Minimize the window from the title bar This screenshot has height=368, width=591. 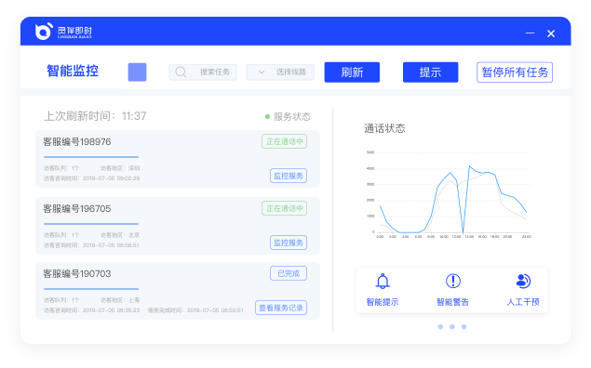[x=530, y=33]
